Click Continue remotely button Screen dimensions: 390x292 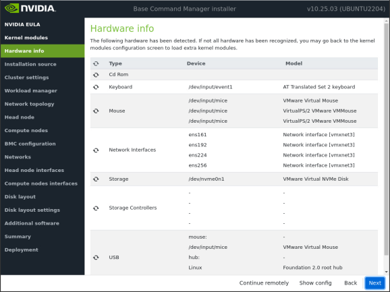click(x=264, y=283)
